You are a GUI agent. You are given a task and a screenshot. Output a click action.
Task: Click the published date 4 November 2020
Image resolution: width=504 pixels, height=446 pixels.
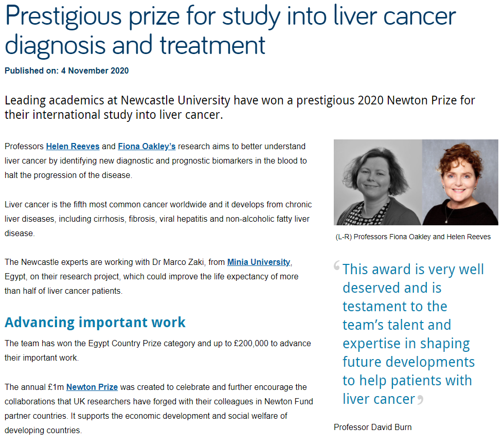[67, 71]
